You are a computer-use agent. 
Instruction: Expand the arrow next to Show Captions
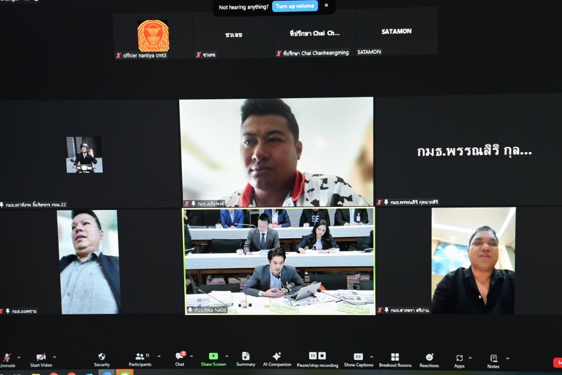[x=372, y=357]
